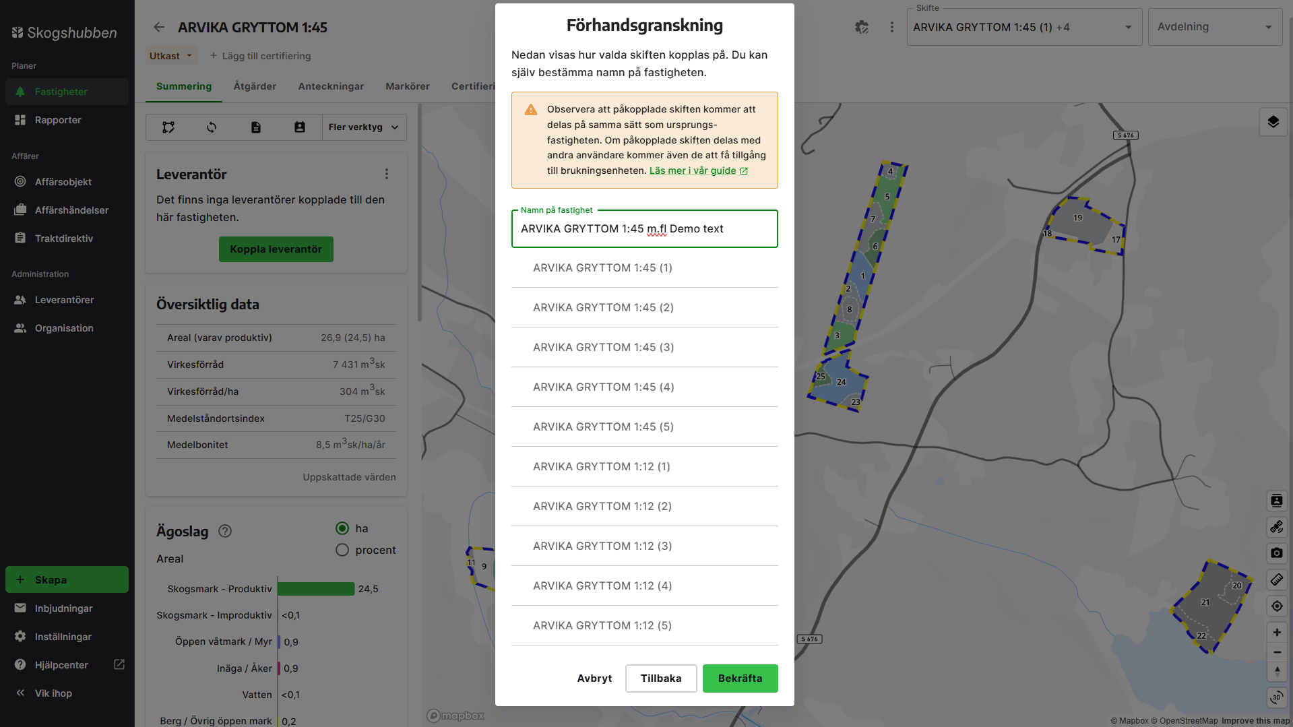Image resolution: width=1293 pixels, height=727 pixels.
Task: Enable the 3D map view
Action: click(1276, 697)
